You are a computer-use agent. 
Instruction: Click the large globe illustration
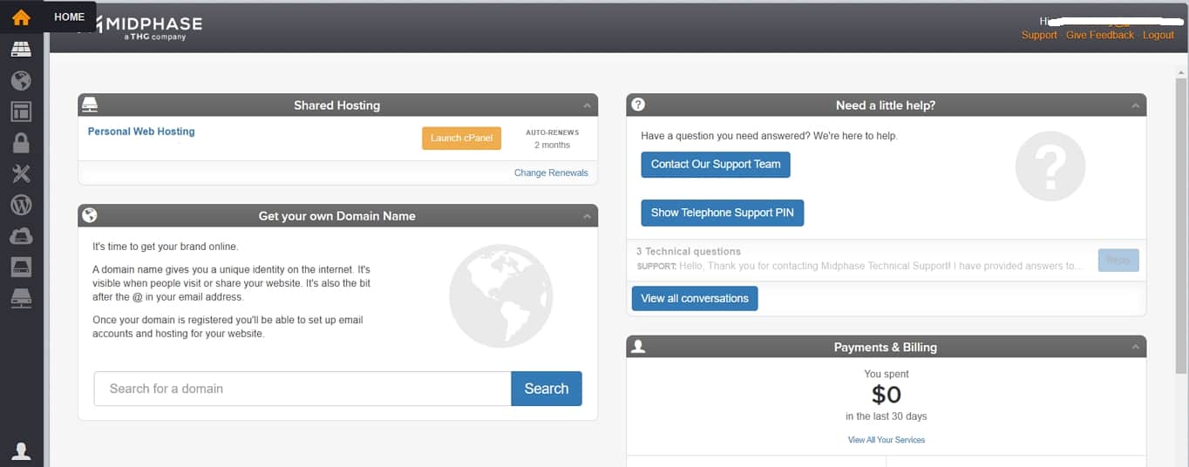501,296
